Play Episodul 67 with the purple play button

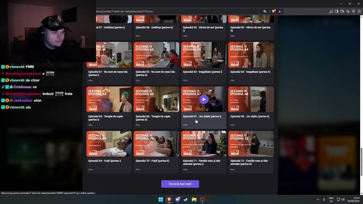coord(204,99)
